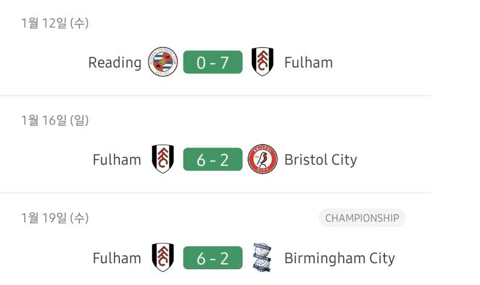Click Fulham name in the Birmingham City match

click(117, 258)
